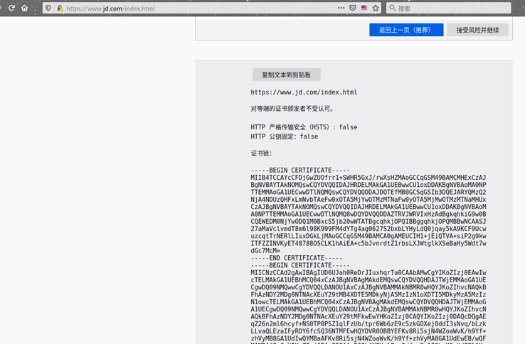This screenshot has width=525, height=344.
Task: Go to the Firefox home page
Action: 25,9
